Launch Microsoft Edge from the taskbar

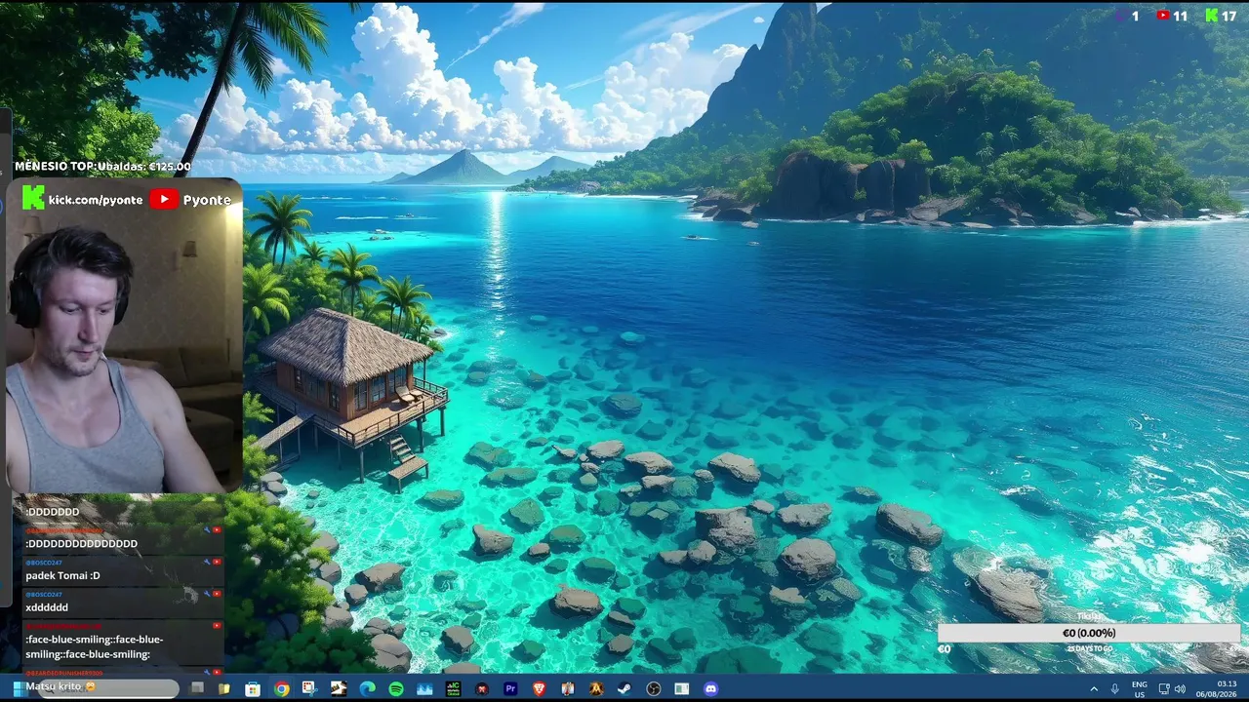point(367,688)
